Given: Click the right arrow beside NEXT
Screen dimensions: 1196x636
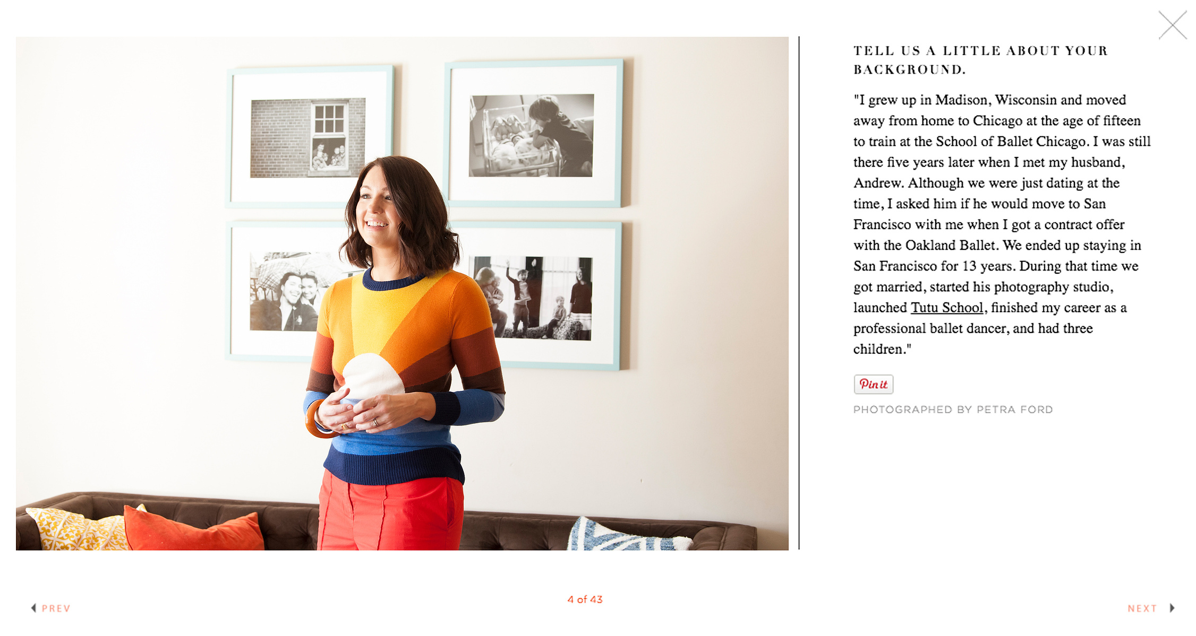Looking at the screenshot, I should (1172, 608).
